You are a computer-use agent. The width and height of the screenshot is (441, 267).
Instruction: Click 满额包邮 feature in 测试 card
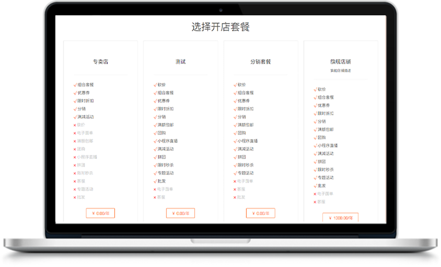pyautogui.click(x=166, y=125)
